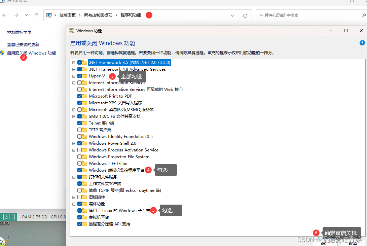
Task: Select Microsoft XPS 文档写入程序 label
Action: coord(115,103)
